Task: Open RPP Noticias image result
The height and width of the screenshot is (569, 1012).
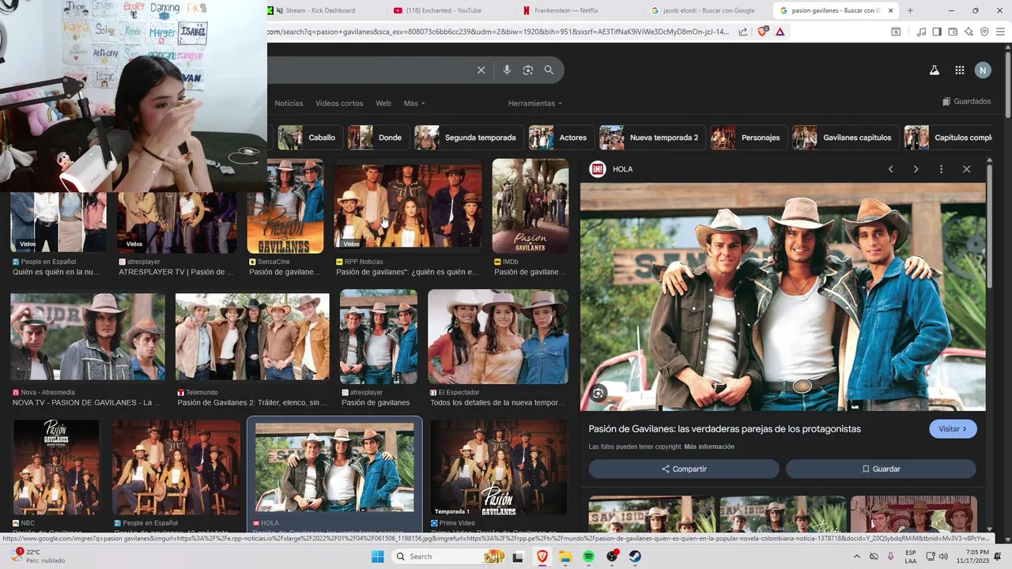Action: [408, 205]
